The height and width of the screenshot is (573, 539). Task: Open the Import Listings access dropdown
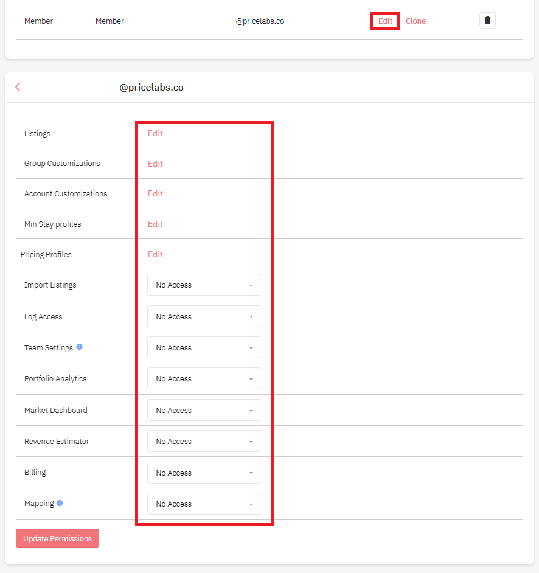point(204,285)
